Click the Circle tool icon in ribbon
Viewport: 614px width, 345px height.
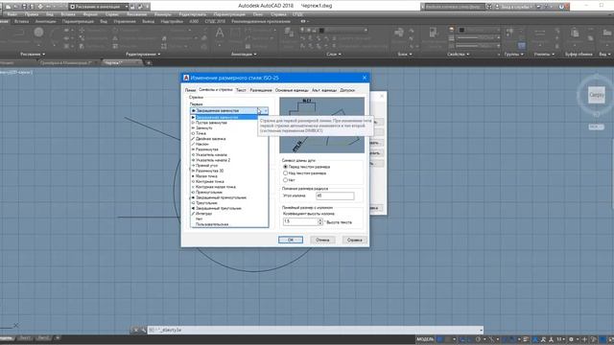pos(38,33)
